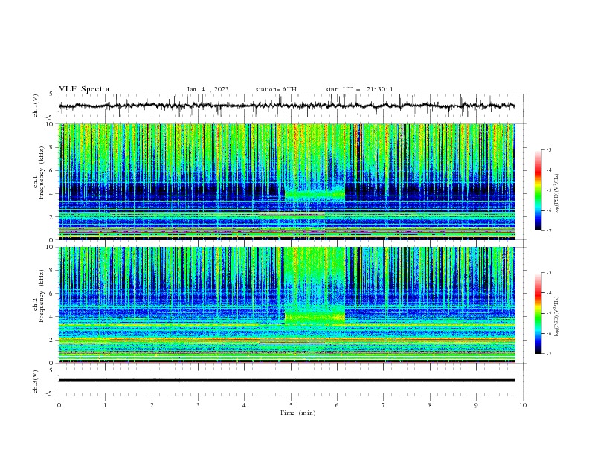Click the color scale bar beside ch.2 spectrogram
The height and width of the screenshot is (455, 589).
[x=538, y=313]
